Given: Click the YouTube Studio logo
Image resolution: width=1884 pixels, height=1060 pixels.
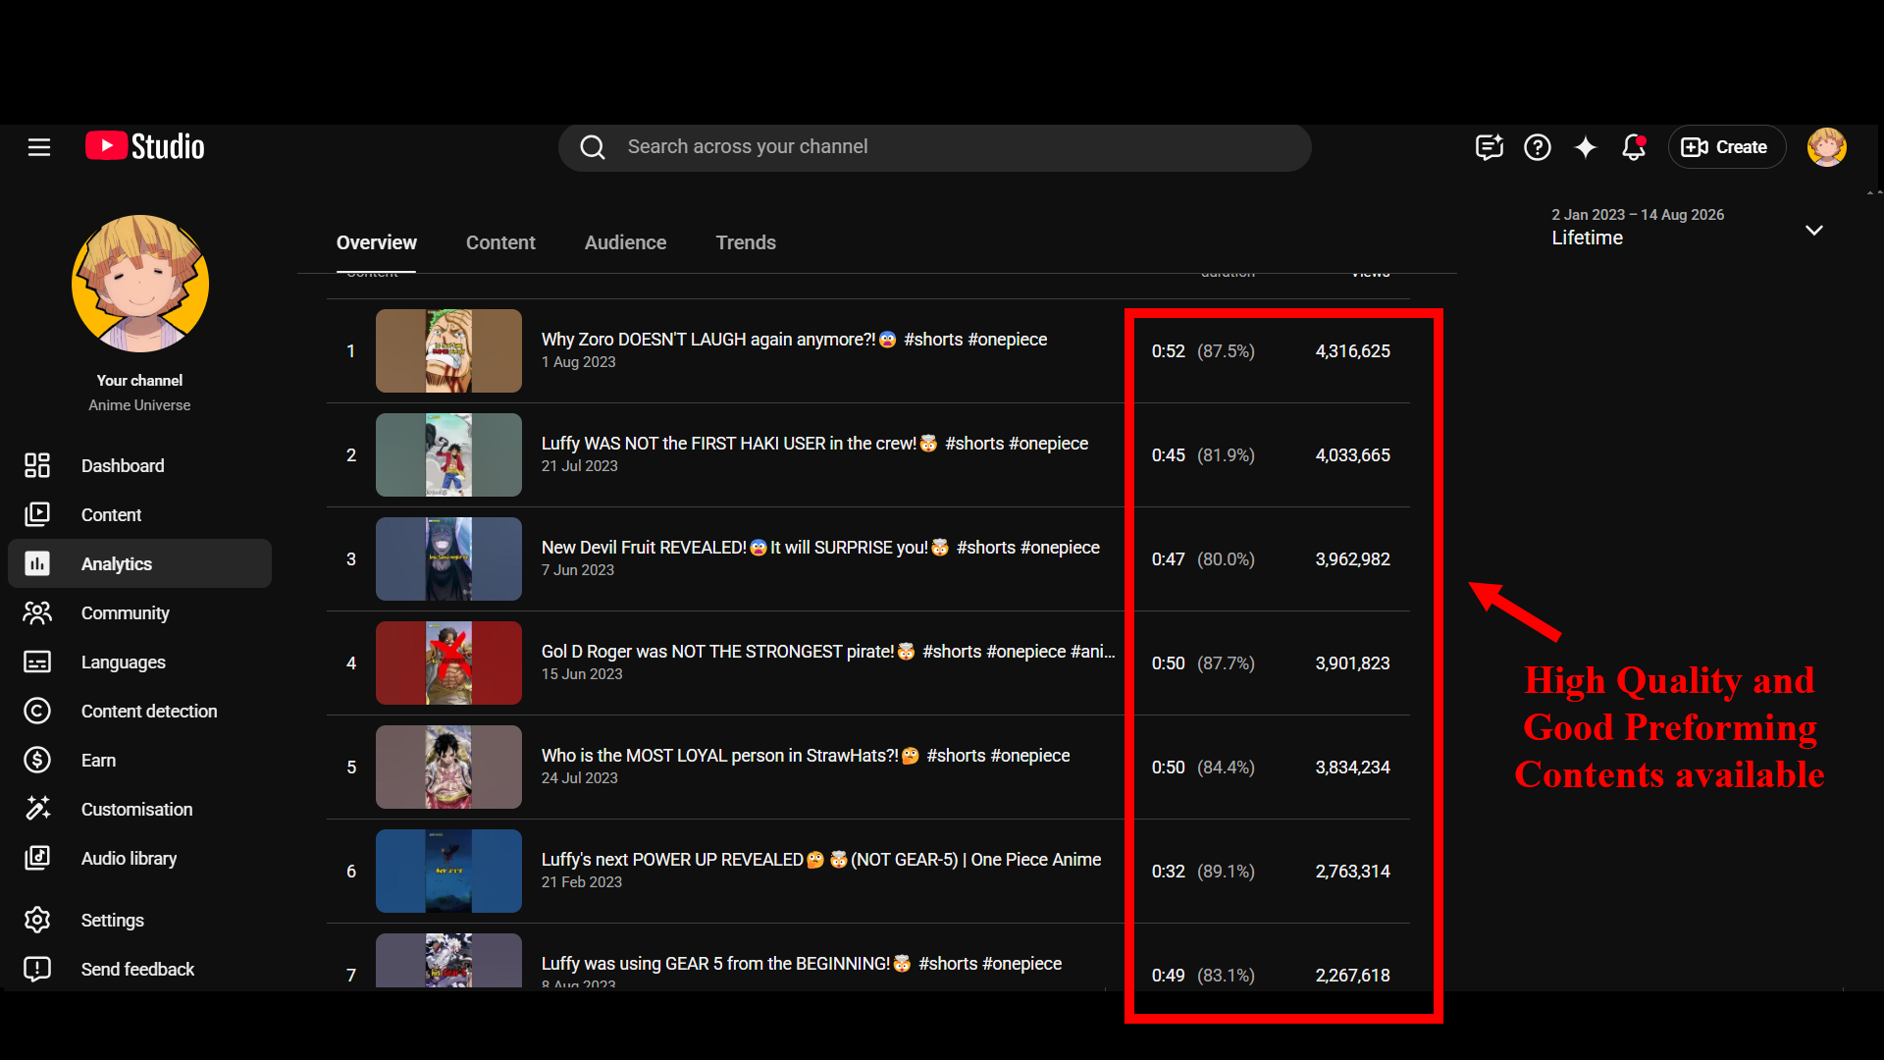Looking at the screenshot, I should pos(145,146).
